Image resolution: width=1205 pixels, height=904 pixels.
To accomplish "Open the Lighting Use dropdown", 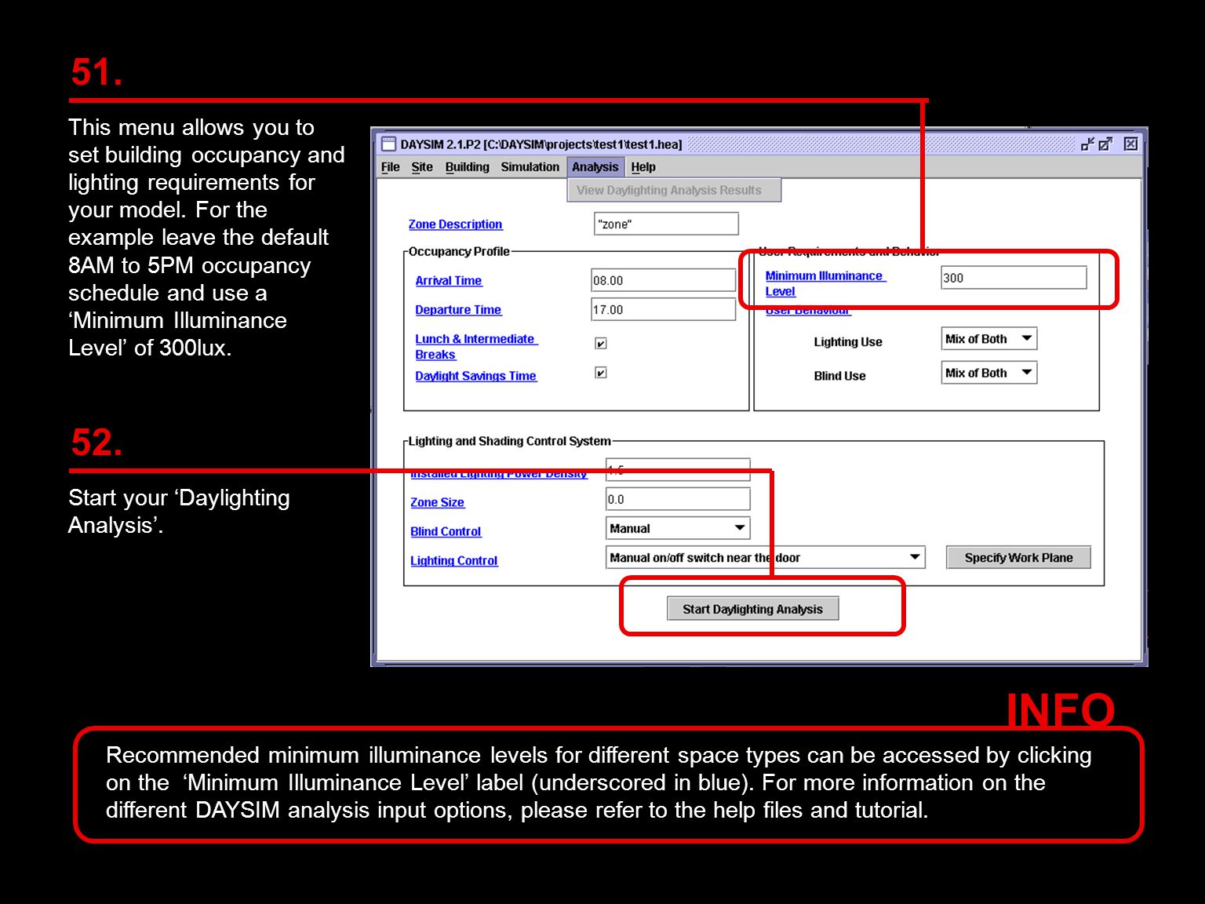I will [x=988, y=339].
